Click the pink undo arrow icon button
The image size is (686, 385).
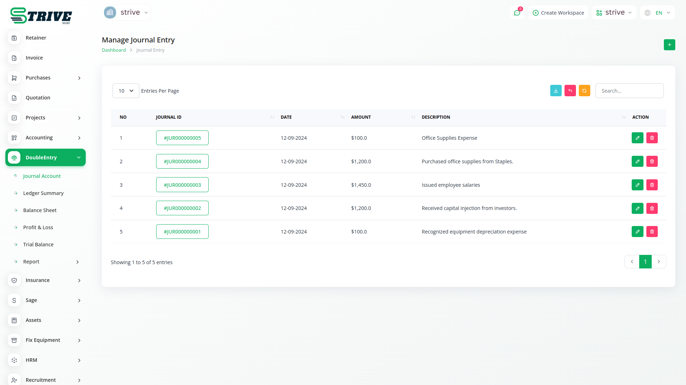tap(570, 91)
